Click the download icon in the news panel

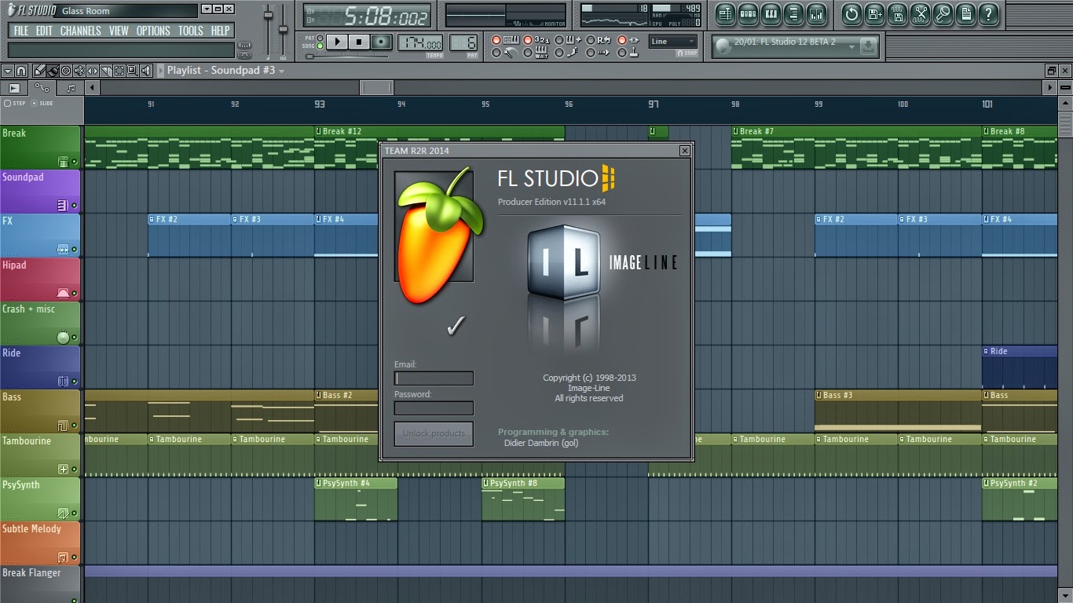coord(868,46)
